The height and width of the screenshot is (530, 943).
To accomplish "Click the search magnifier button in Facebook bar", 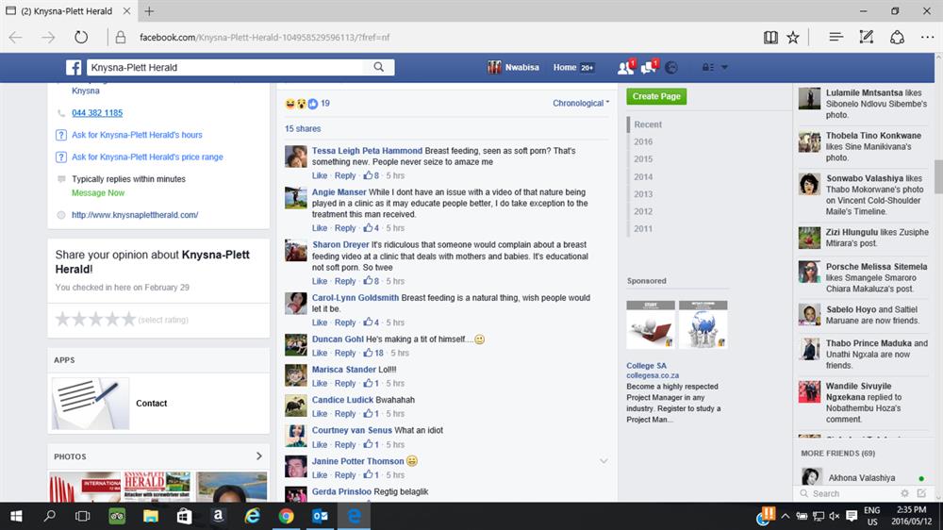I will click(378, 67).
